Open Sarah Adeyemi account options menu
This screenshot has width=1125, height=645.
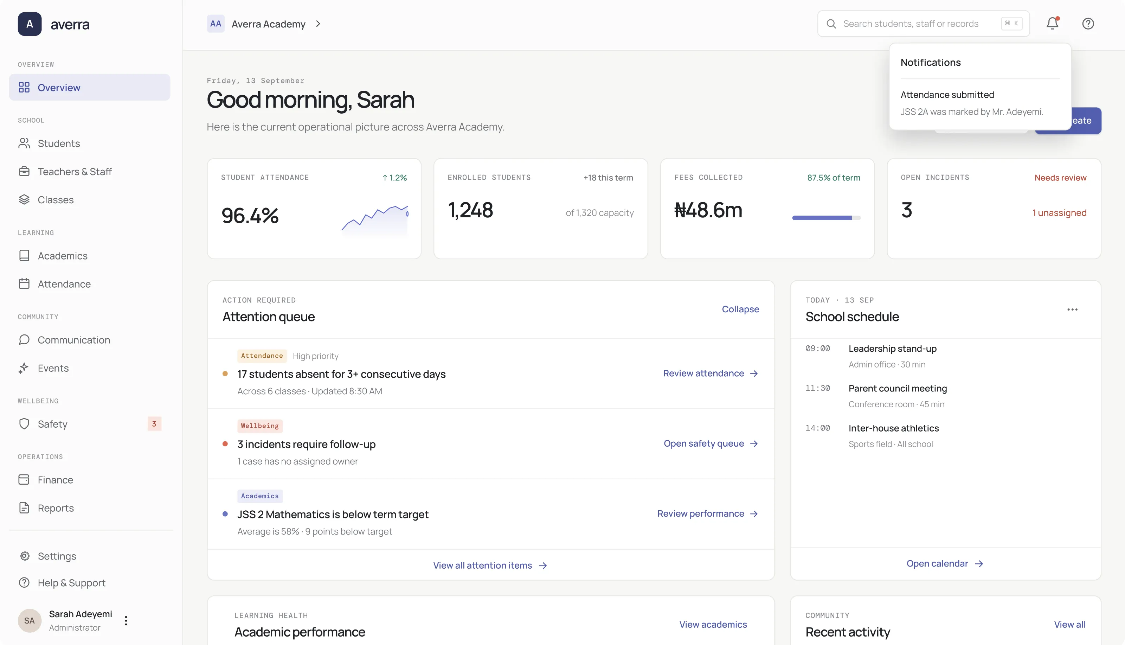click(126, 621)
